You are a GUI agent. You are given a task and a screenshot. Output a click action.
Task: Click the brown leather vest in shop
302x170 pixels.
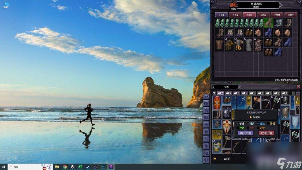pos(220,44)
